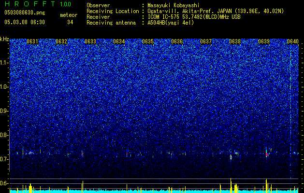Viewport: 304px width, 193px height.
Task: Click the elongated echo below 0631
Action: pos(30,153)
